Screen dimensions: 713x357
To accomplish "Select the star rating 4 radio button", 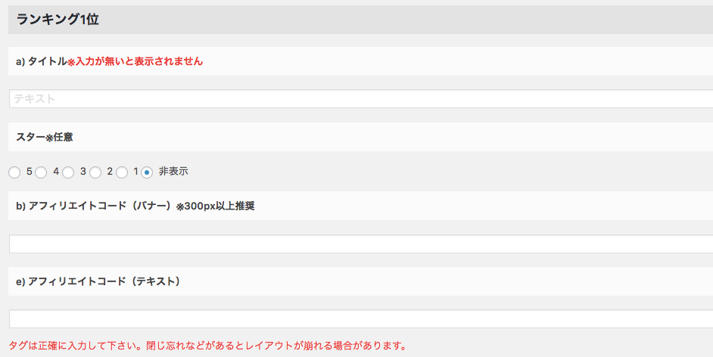I will [41, 172].
